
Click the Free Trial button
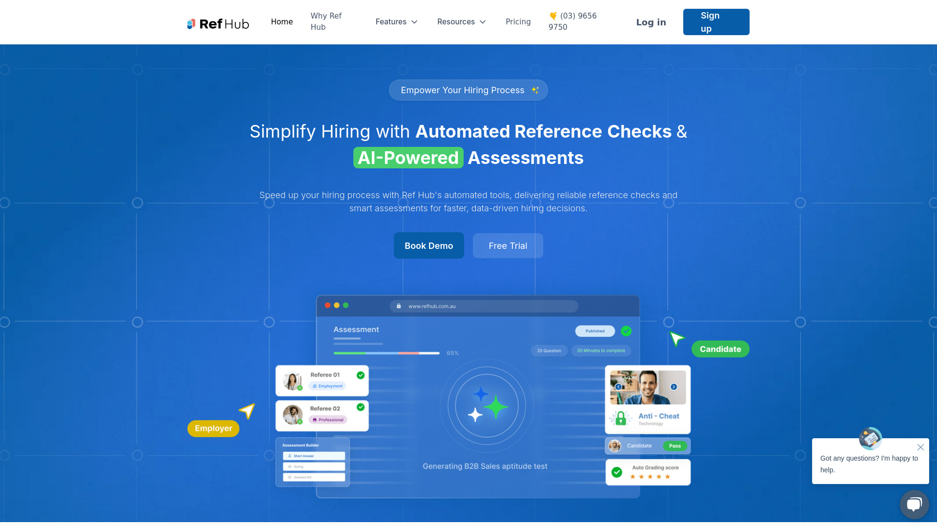coord(508,245)
